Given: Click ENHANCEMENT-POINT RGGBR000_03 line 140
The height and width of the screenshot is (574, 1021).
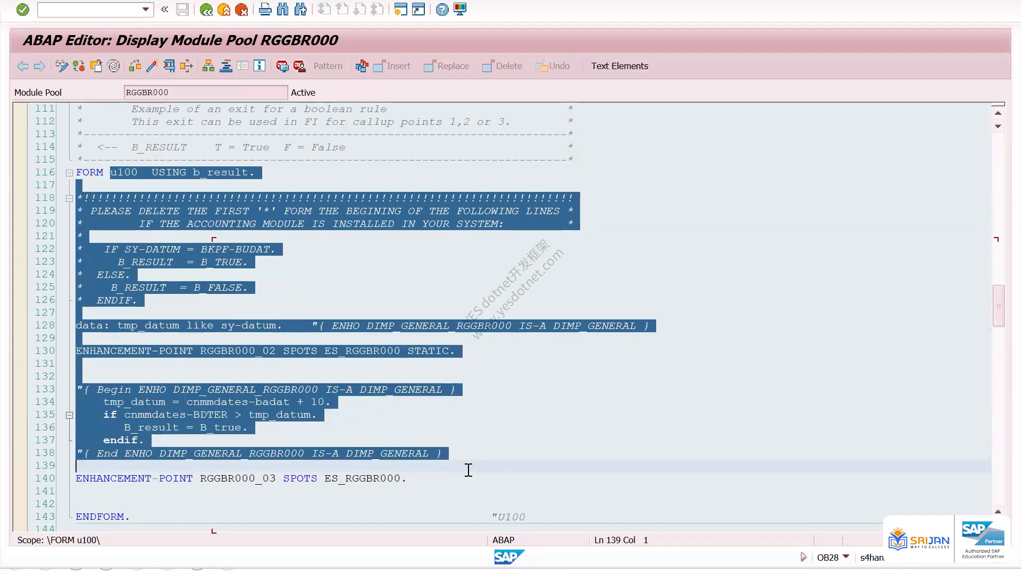Looking at the screenshot, I should tap(241, 478).
